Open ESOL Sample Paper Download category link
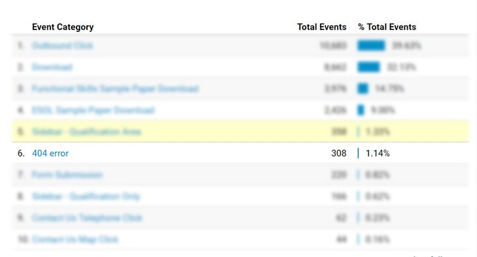 coord(93,110)
